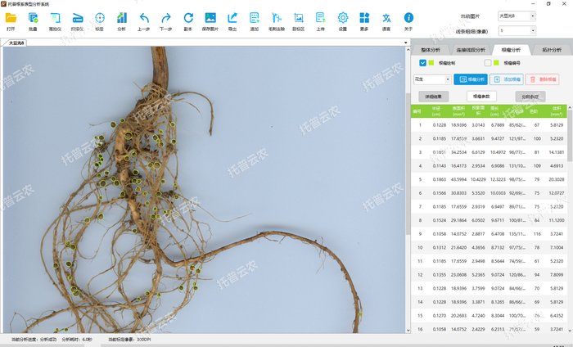Select the 标定 (Calibration) target icon

[x=99, y=18]
